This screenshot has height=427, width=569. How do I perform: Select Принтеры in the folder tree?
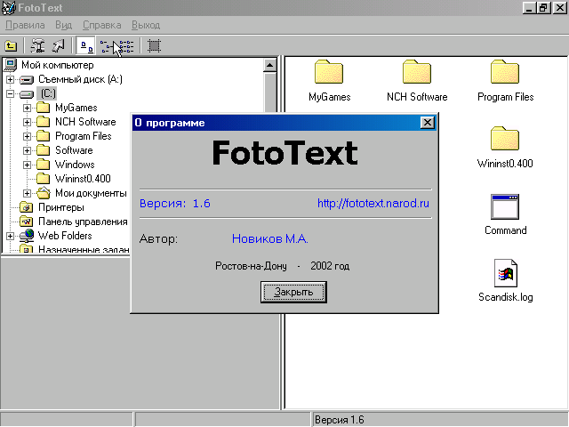(x=60, y=207)
